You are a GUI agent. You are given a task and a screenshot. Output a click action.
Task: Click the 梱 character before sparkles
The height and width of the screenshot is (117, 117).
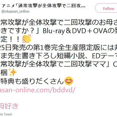pos(4,73)
